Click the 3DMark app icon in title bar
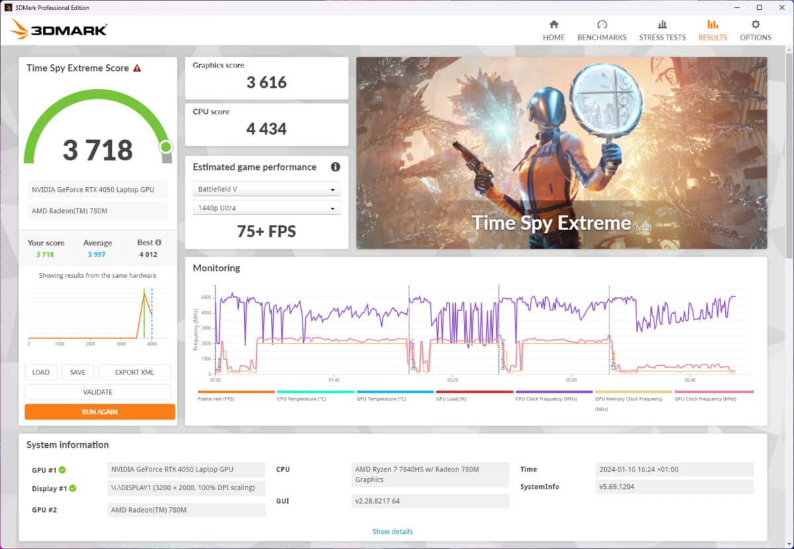The height and width of the screenshot is (549, 794). pos(7,7)
